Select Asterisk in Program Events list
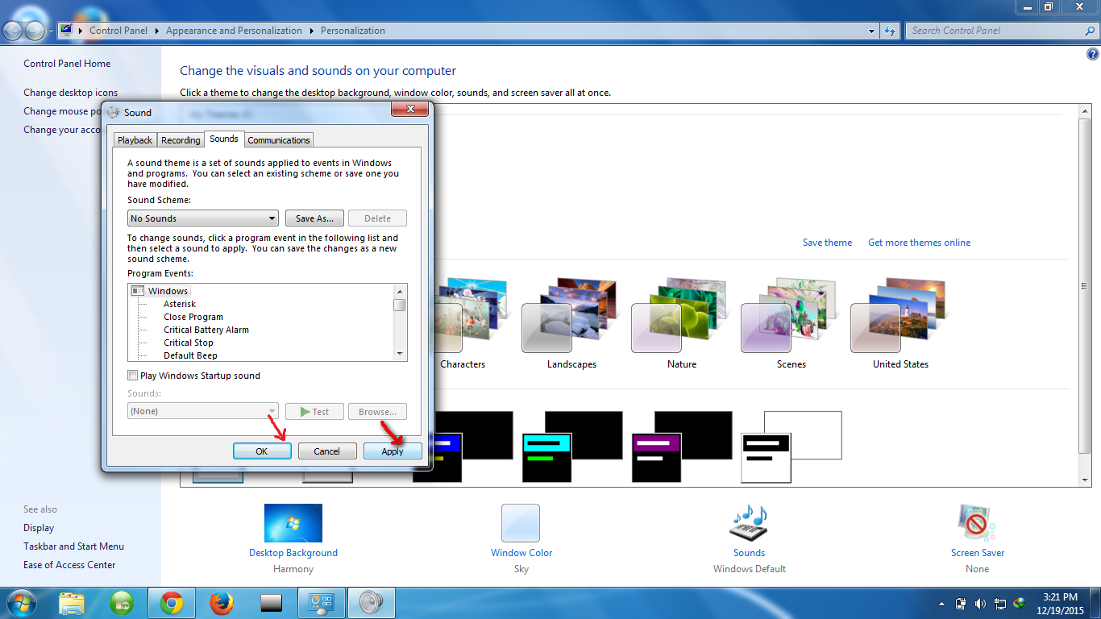 (x=180, y=304)
